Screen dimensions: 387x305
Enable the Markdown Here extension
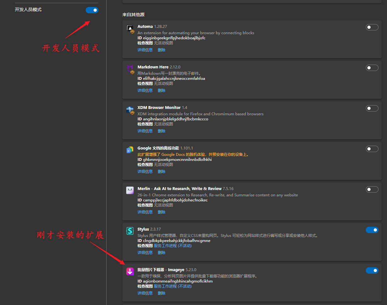(x=372, y=68)
